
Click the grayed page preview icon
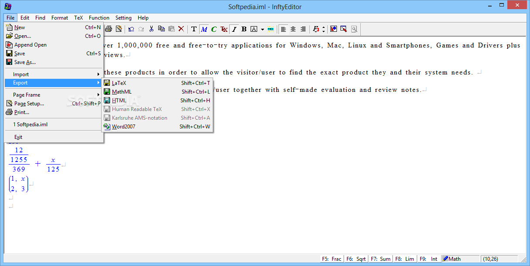point(354,29)
